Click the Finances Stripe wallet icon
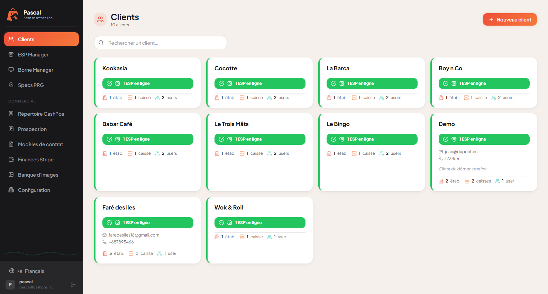The image size is (548, 294). point(11,159)
